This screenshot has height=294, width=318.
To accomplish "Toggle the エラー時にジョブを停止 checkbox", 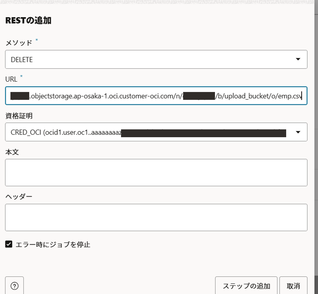I will [9, 244].
